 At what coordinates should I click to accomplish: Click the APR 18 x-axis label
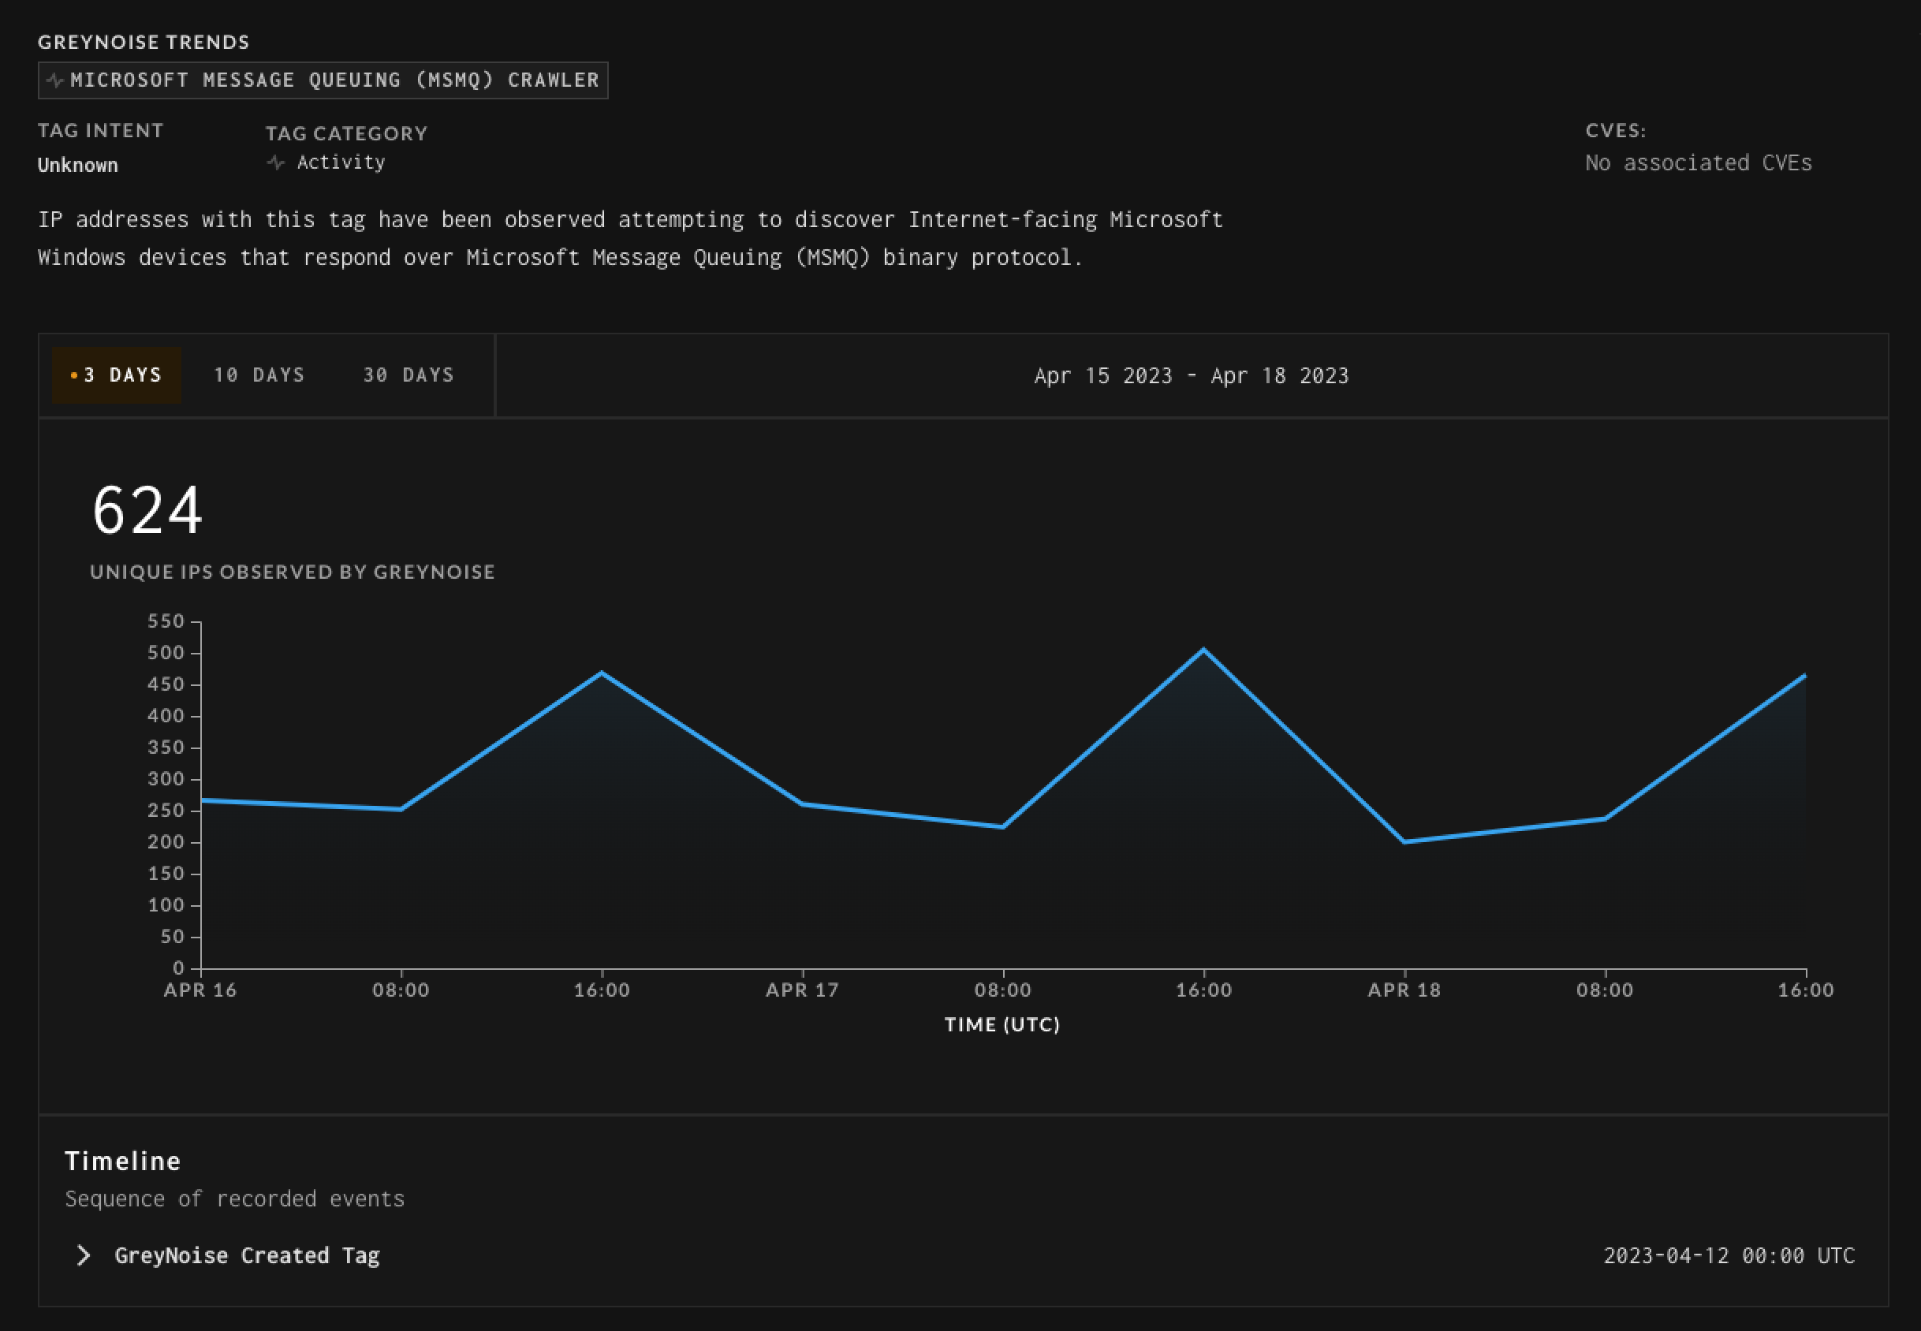[x=1404, y=990]
